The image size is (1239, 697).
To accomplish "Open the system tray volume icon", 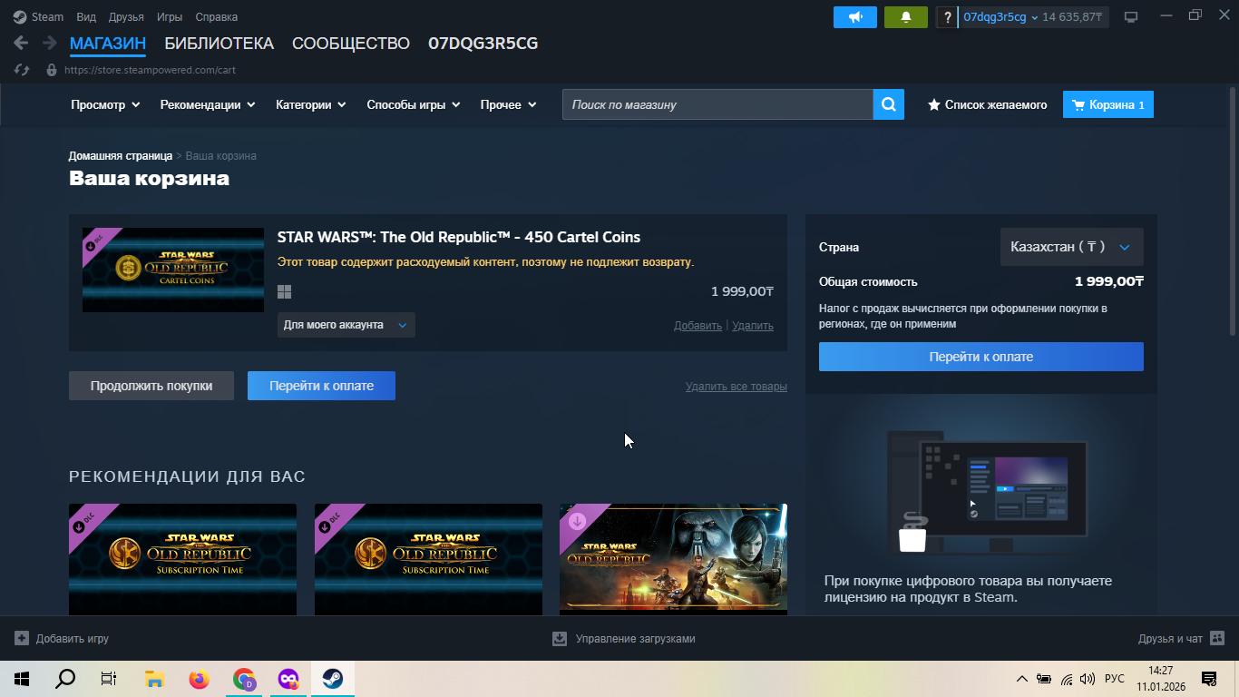I will (x=1088, y=679).
